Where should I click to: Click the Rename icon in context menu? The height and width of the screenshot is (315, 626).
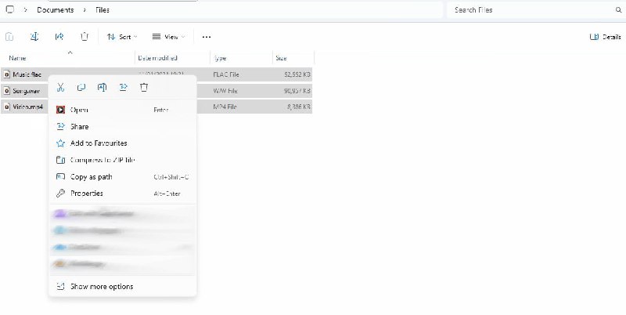pyautogui.click(x=102, y=88)
